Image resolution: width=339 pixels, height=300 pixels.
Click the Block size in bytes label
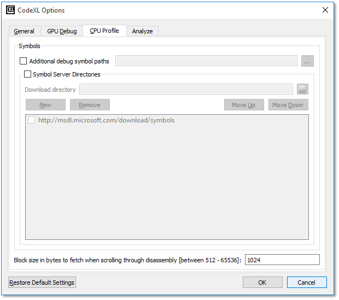[127, 260]
